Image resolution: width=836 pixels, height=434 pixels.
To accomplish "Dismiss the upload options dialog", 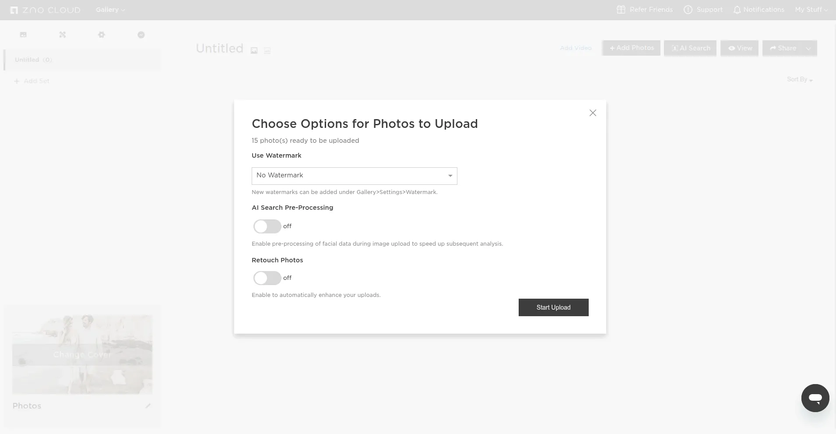I will tap(593, 113).
